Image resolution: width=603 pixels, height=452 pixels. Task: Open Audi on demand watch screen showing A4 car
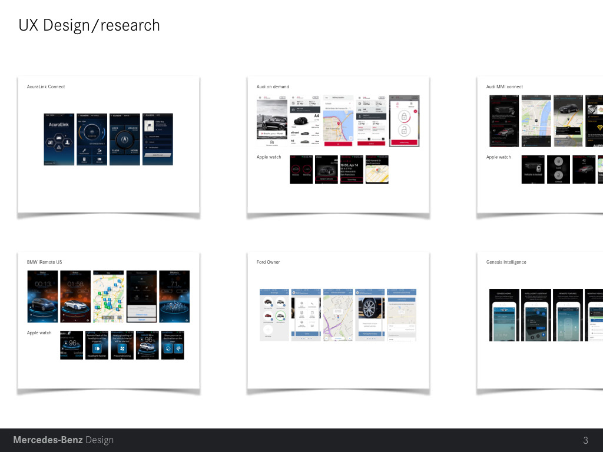pyautogui.click(x=326, y=169)
